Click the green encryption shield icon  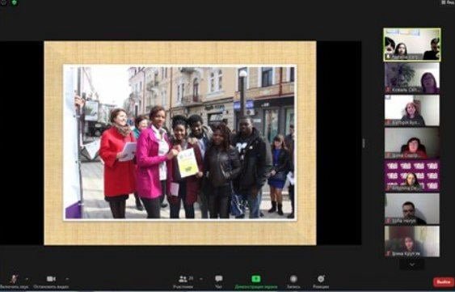coord(14,2)
